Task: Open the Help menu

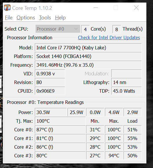Action: point(60,18)
